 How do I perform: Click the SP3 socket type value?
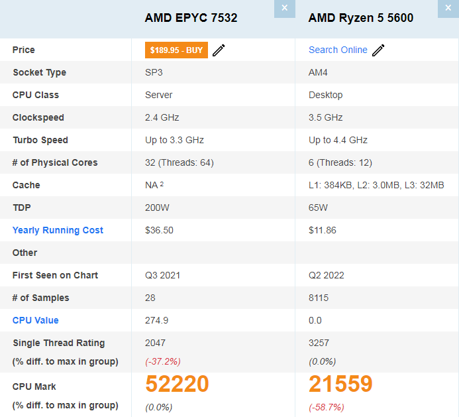[154, 72]
